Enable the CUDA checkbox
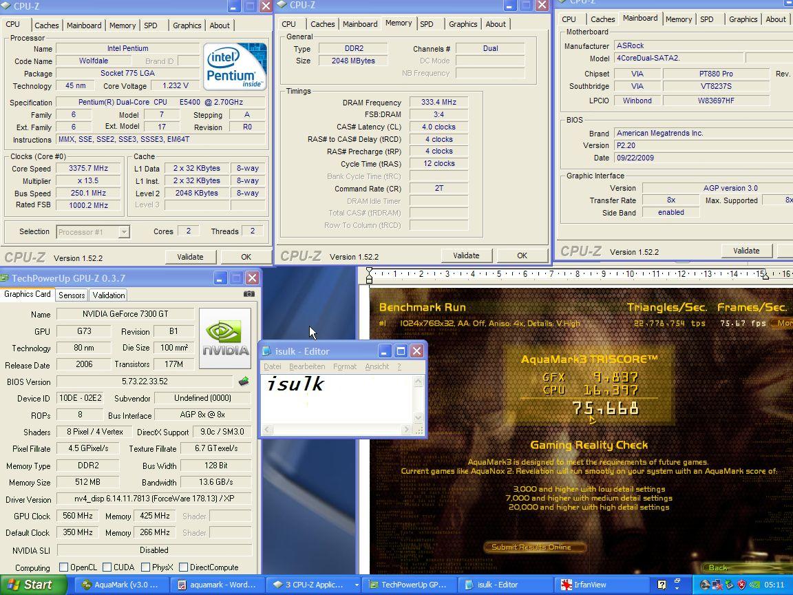793x595 pixels. click(107, 567)
